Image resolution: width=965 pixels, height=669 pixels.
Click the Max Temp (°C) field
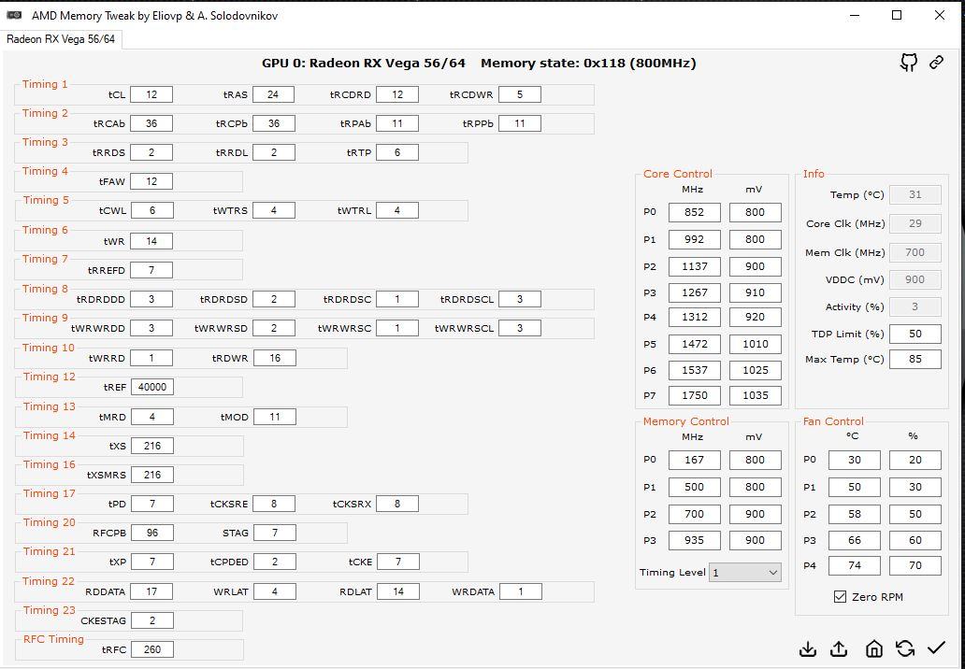(915, 359)
